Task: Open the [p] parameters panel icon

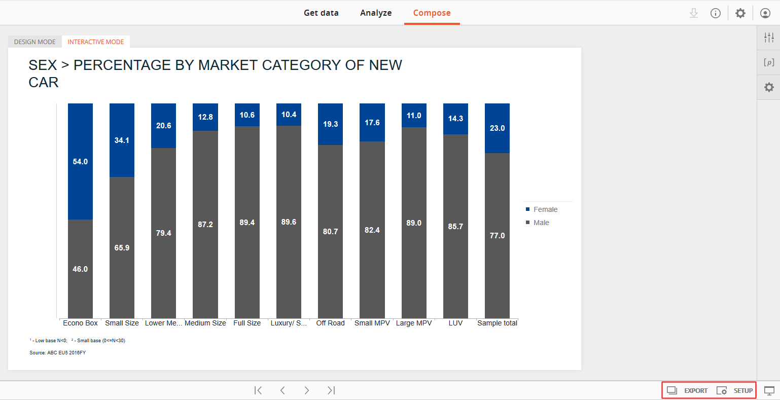Action: point(769,62)
